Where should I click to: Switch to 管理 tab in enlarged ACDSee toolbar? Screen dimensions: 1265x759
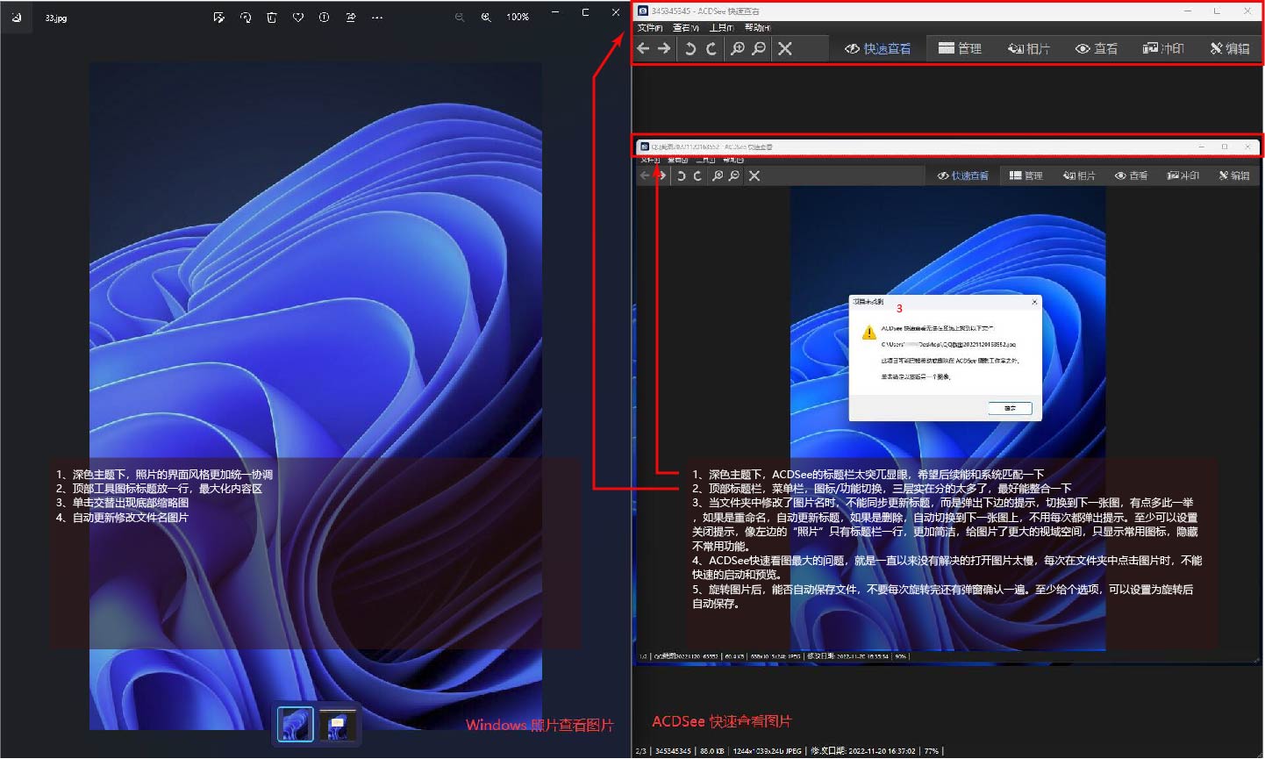[x=960, y=49]
